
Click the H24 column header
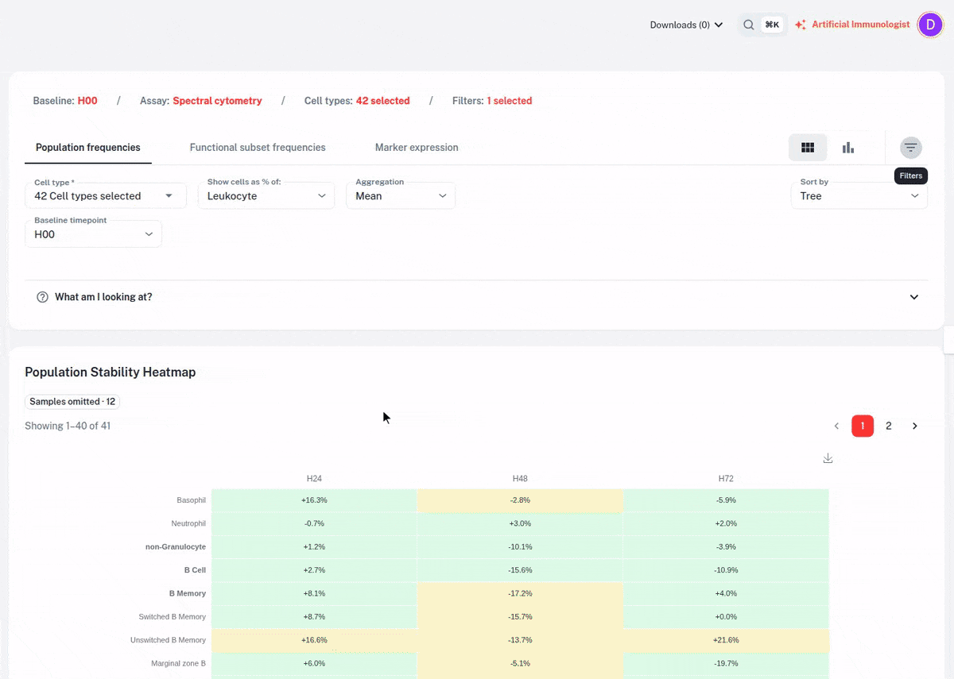(x=314, y=479)
